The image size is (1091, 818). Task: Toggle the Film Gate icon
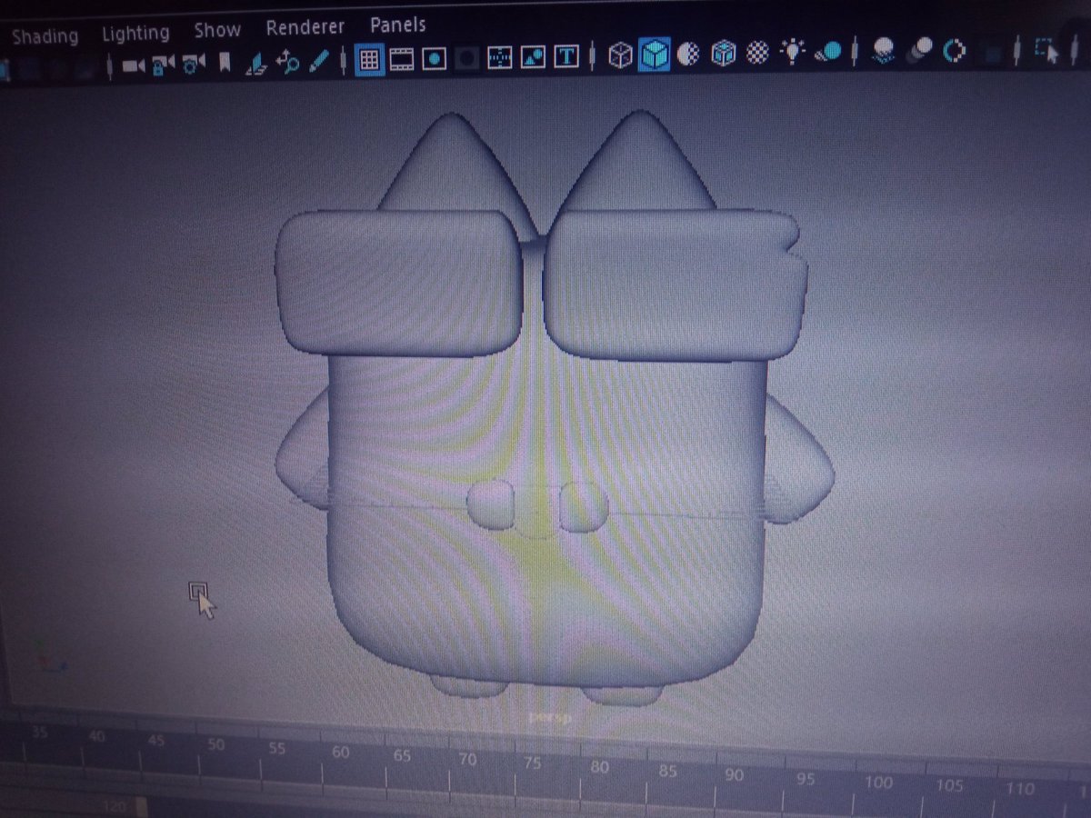[x=401, y=59]
